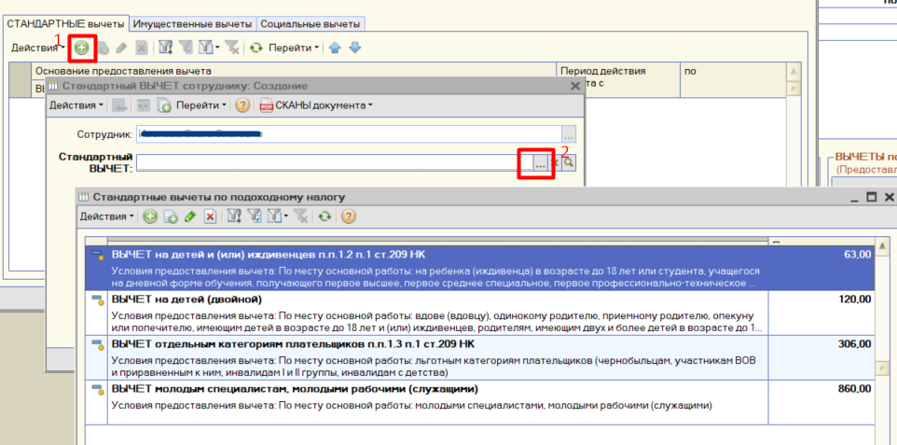Click pencil edit icon in deductions list toolbar

coord(190,216)
